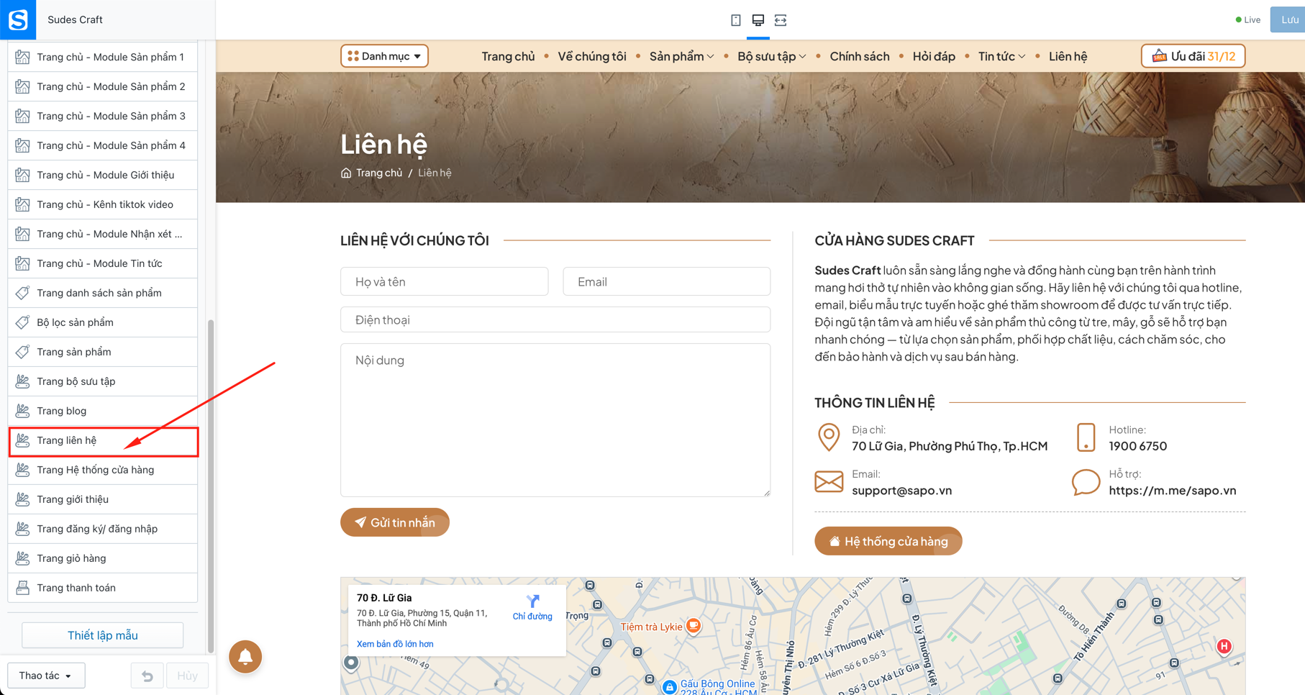1305x695 pixels.
Task: Click icon beside Trang chủ - Module Sản phẩm 2
Action: (x=23, y=86)
